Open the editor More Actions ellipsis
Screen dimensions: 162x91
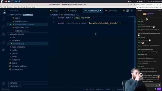pyautogui.click(x=132, y=11)
